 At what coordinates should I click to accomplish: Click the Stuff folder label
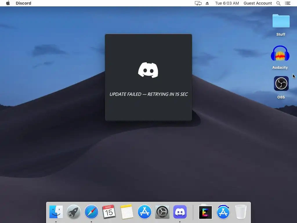[x=281, y=34]
